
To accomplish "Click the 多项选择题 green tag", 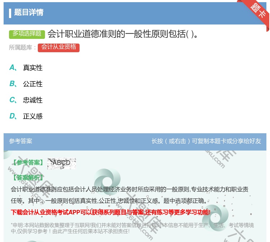I will coord(27,34).
